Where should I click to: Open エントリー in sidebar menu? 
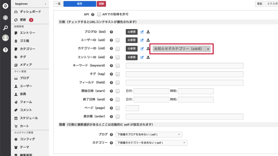coord(27,33)
